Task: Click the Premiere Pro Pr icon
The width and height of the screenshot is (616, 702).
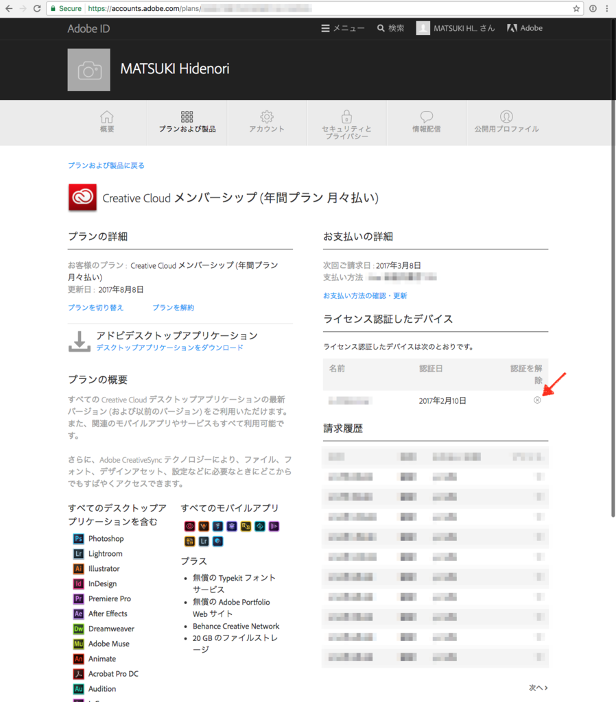Action: point(78,598)
